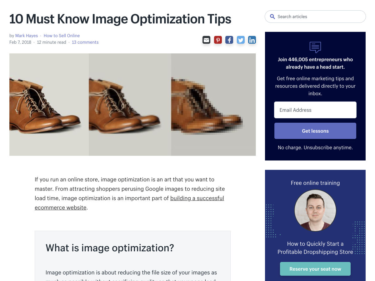The image size is (375, 281).
Task: Click '12 minute read' text
Action: pyautogui.click(x=52, y=42)
